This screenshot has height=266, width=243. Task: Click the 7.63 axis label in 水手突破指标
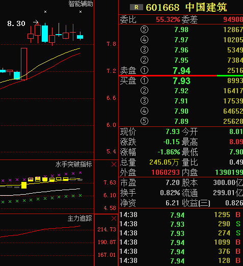[110, 182]
